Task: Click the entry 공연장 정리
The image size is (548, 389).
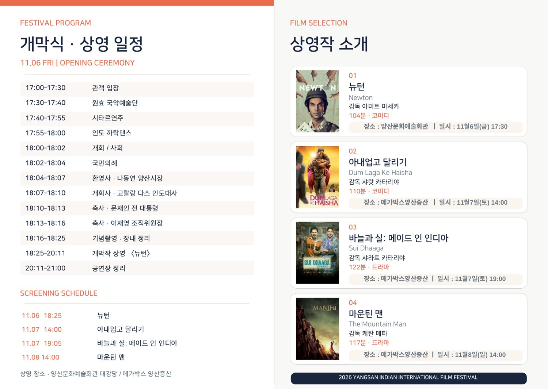Action: 109,268
